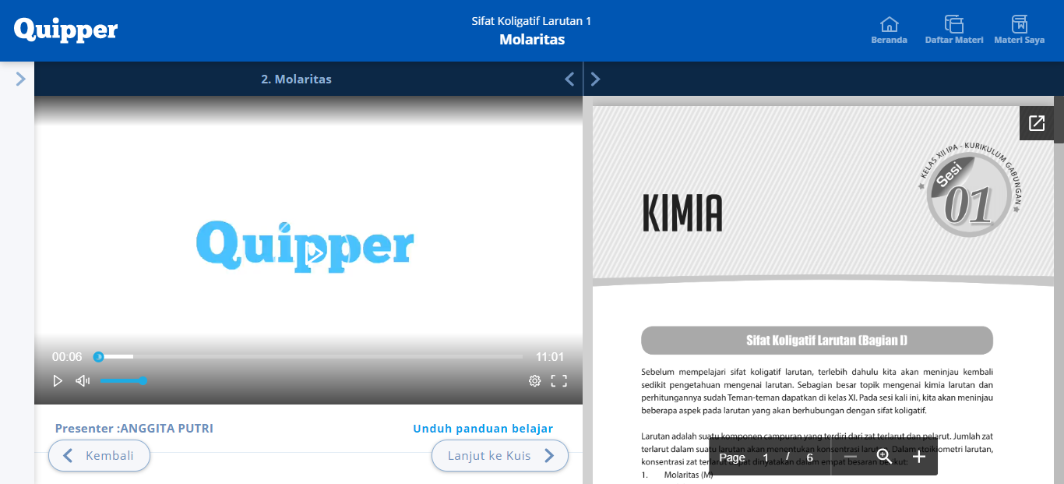Mute the video volume
Viewport: 1064px width, 484px height.
[x=82, y=380]
